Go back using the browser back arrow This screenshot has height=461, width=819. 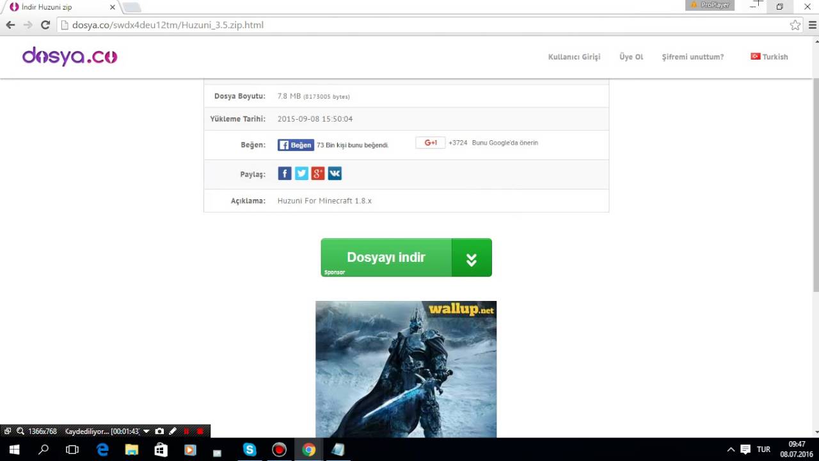tap(10, 25)
